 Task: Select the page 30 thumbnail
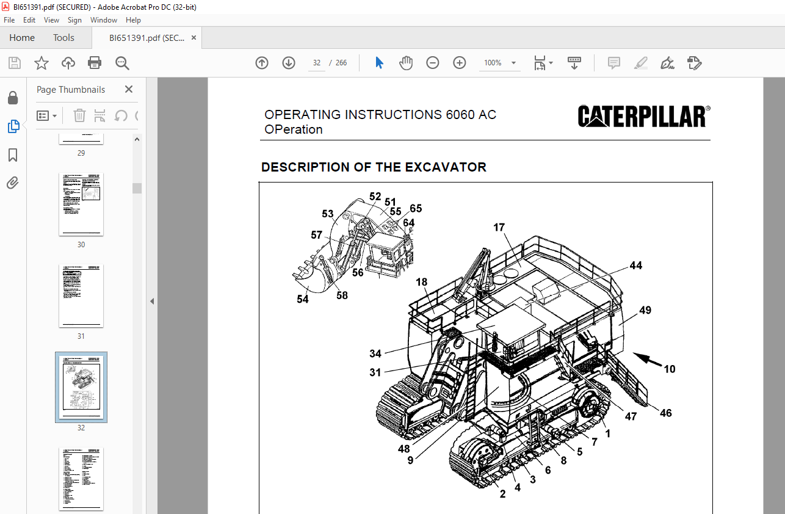[81, 205]
